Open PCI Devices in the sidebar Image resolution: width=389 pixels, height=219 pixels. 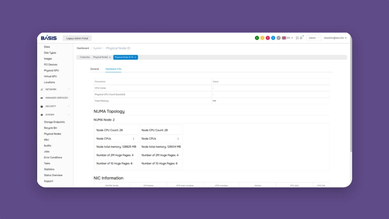pos(51,65)
